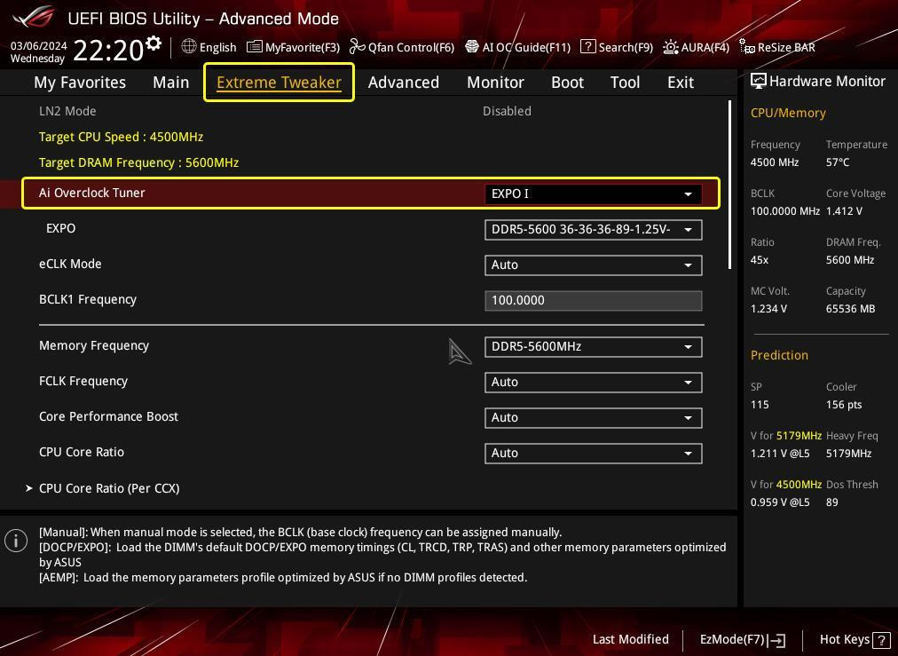
Task: Click the Hot Keys question mark icon
Action: click(881, 639)
